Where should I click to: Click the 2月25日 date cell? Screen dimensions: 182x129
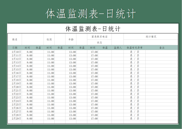pos(15,104)
